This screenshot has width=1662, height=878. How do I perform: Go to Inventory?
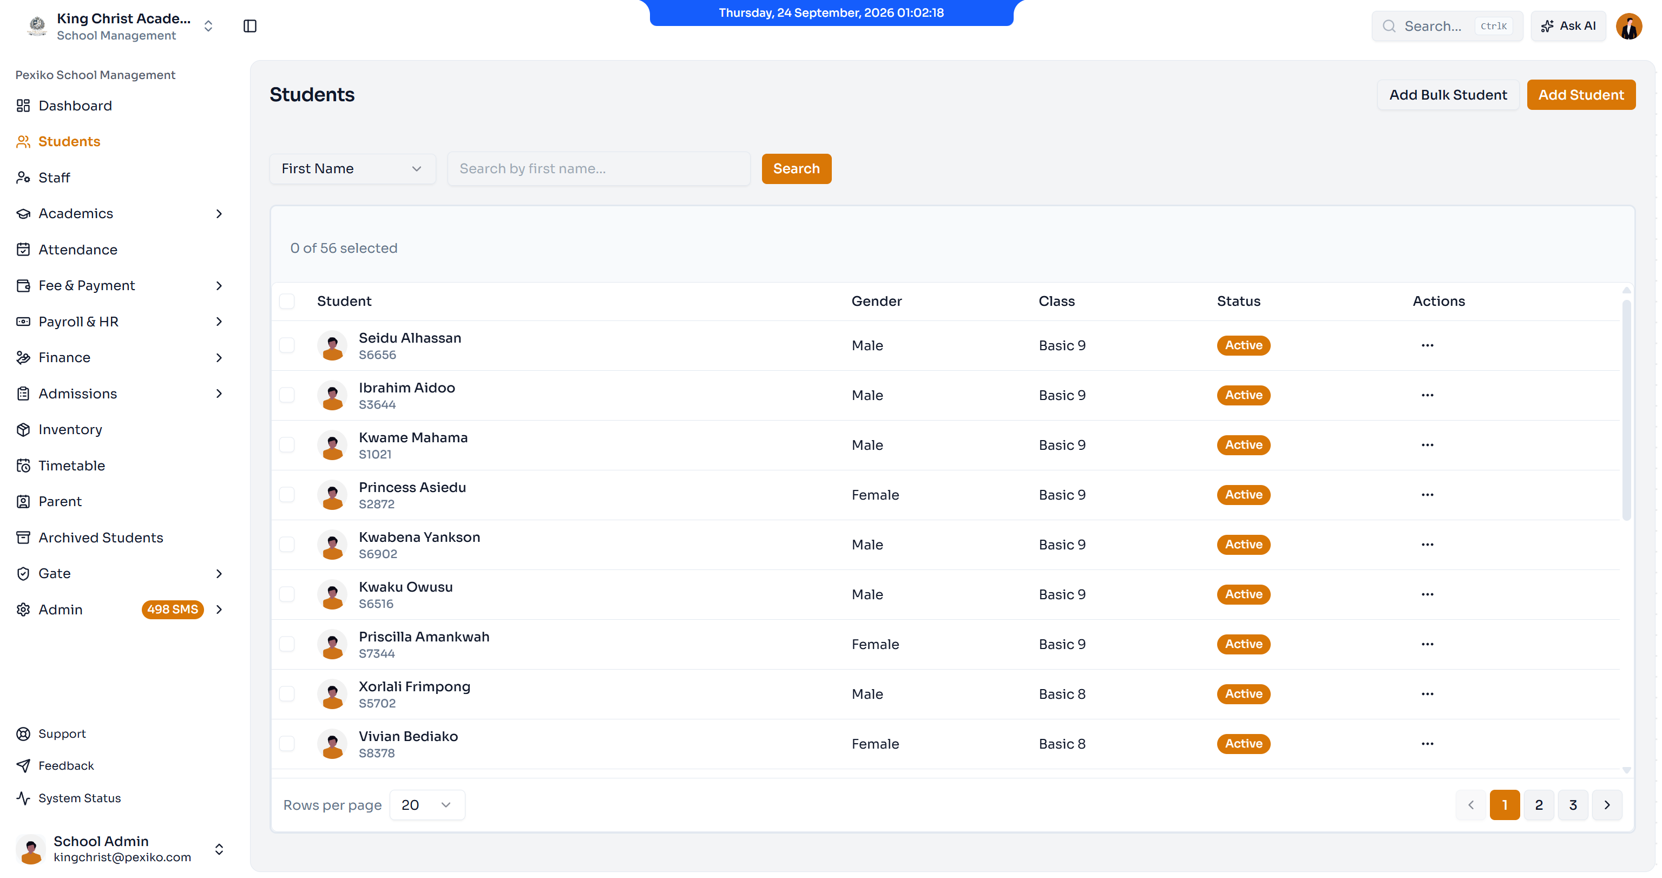coord(121,430)
